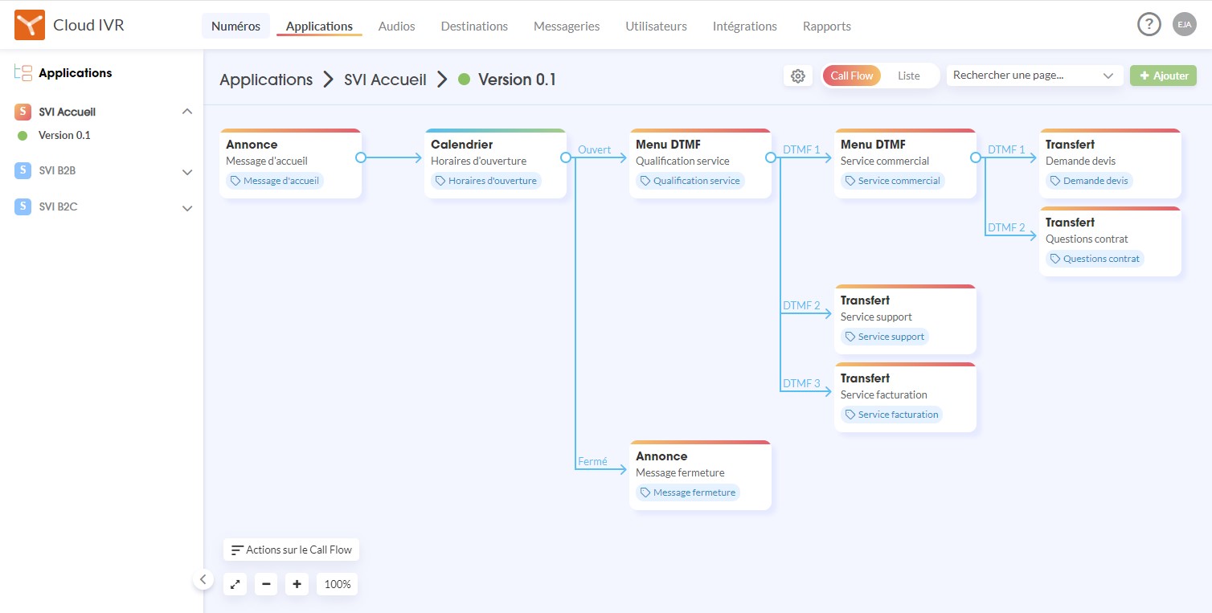The width and height of the screenshot is (1212, 613).
Task: Zoom in with the plus button
Action: [297, 584]
